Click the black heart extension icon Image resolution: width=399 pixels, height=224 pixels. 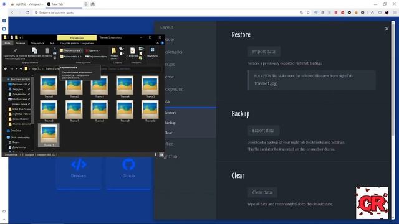pos(387,12)
